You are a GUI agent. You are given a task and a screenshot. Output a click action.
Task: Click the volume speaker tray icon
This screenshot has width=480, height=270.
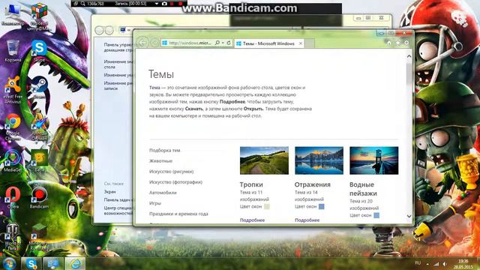pyautogui.click(x=445, y=264)
